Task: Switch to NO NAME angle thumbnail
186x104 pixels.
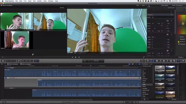Action: tap(50, 22)
